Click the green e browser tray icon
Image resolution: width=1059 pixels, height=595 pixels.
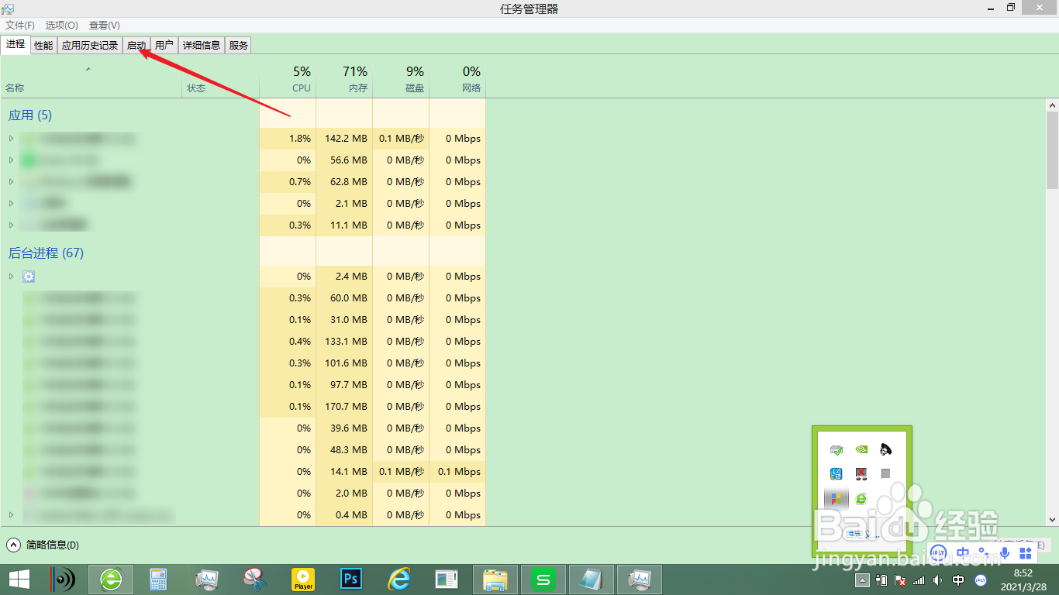pyautogui.click(x=861, y=498)
